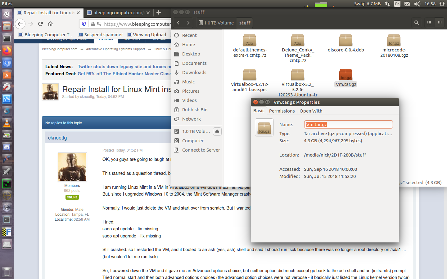Image resolution: width=447 pixels, height=279 pixels.
Task: Select the discord-0.0.4.deb file
Action: (x=346, y=44)
